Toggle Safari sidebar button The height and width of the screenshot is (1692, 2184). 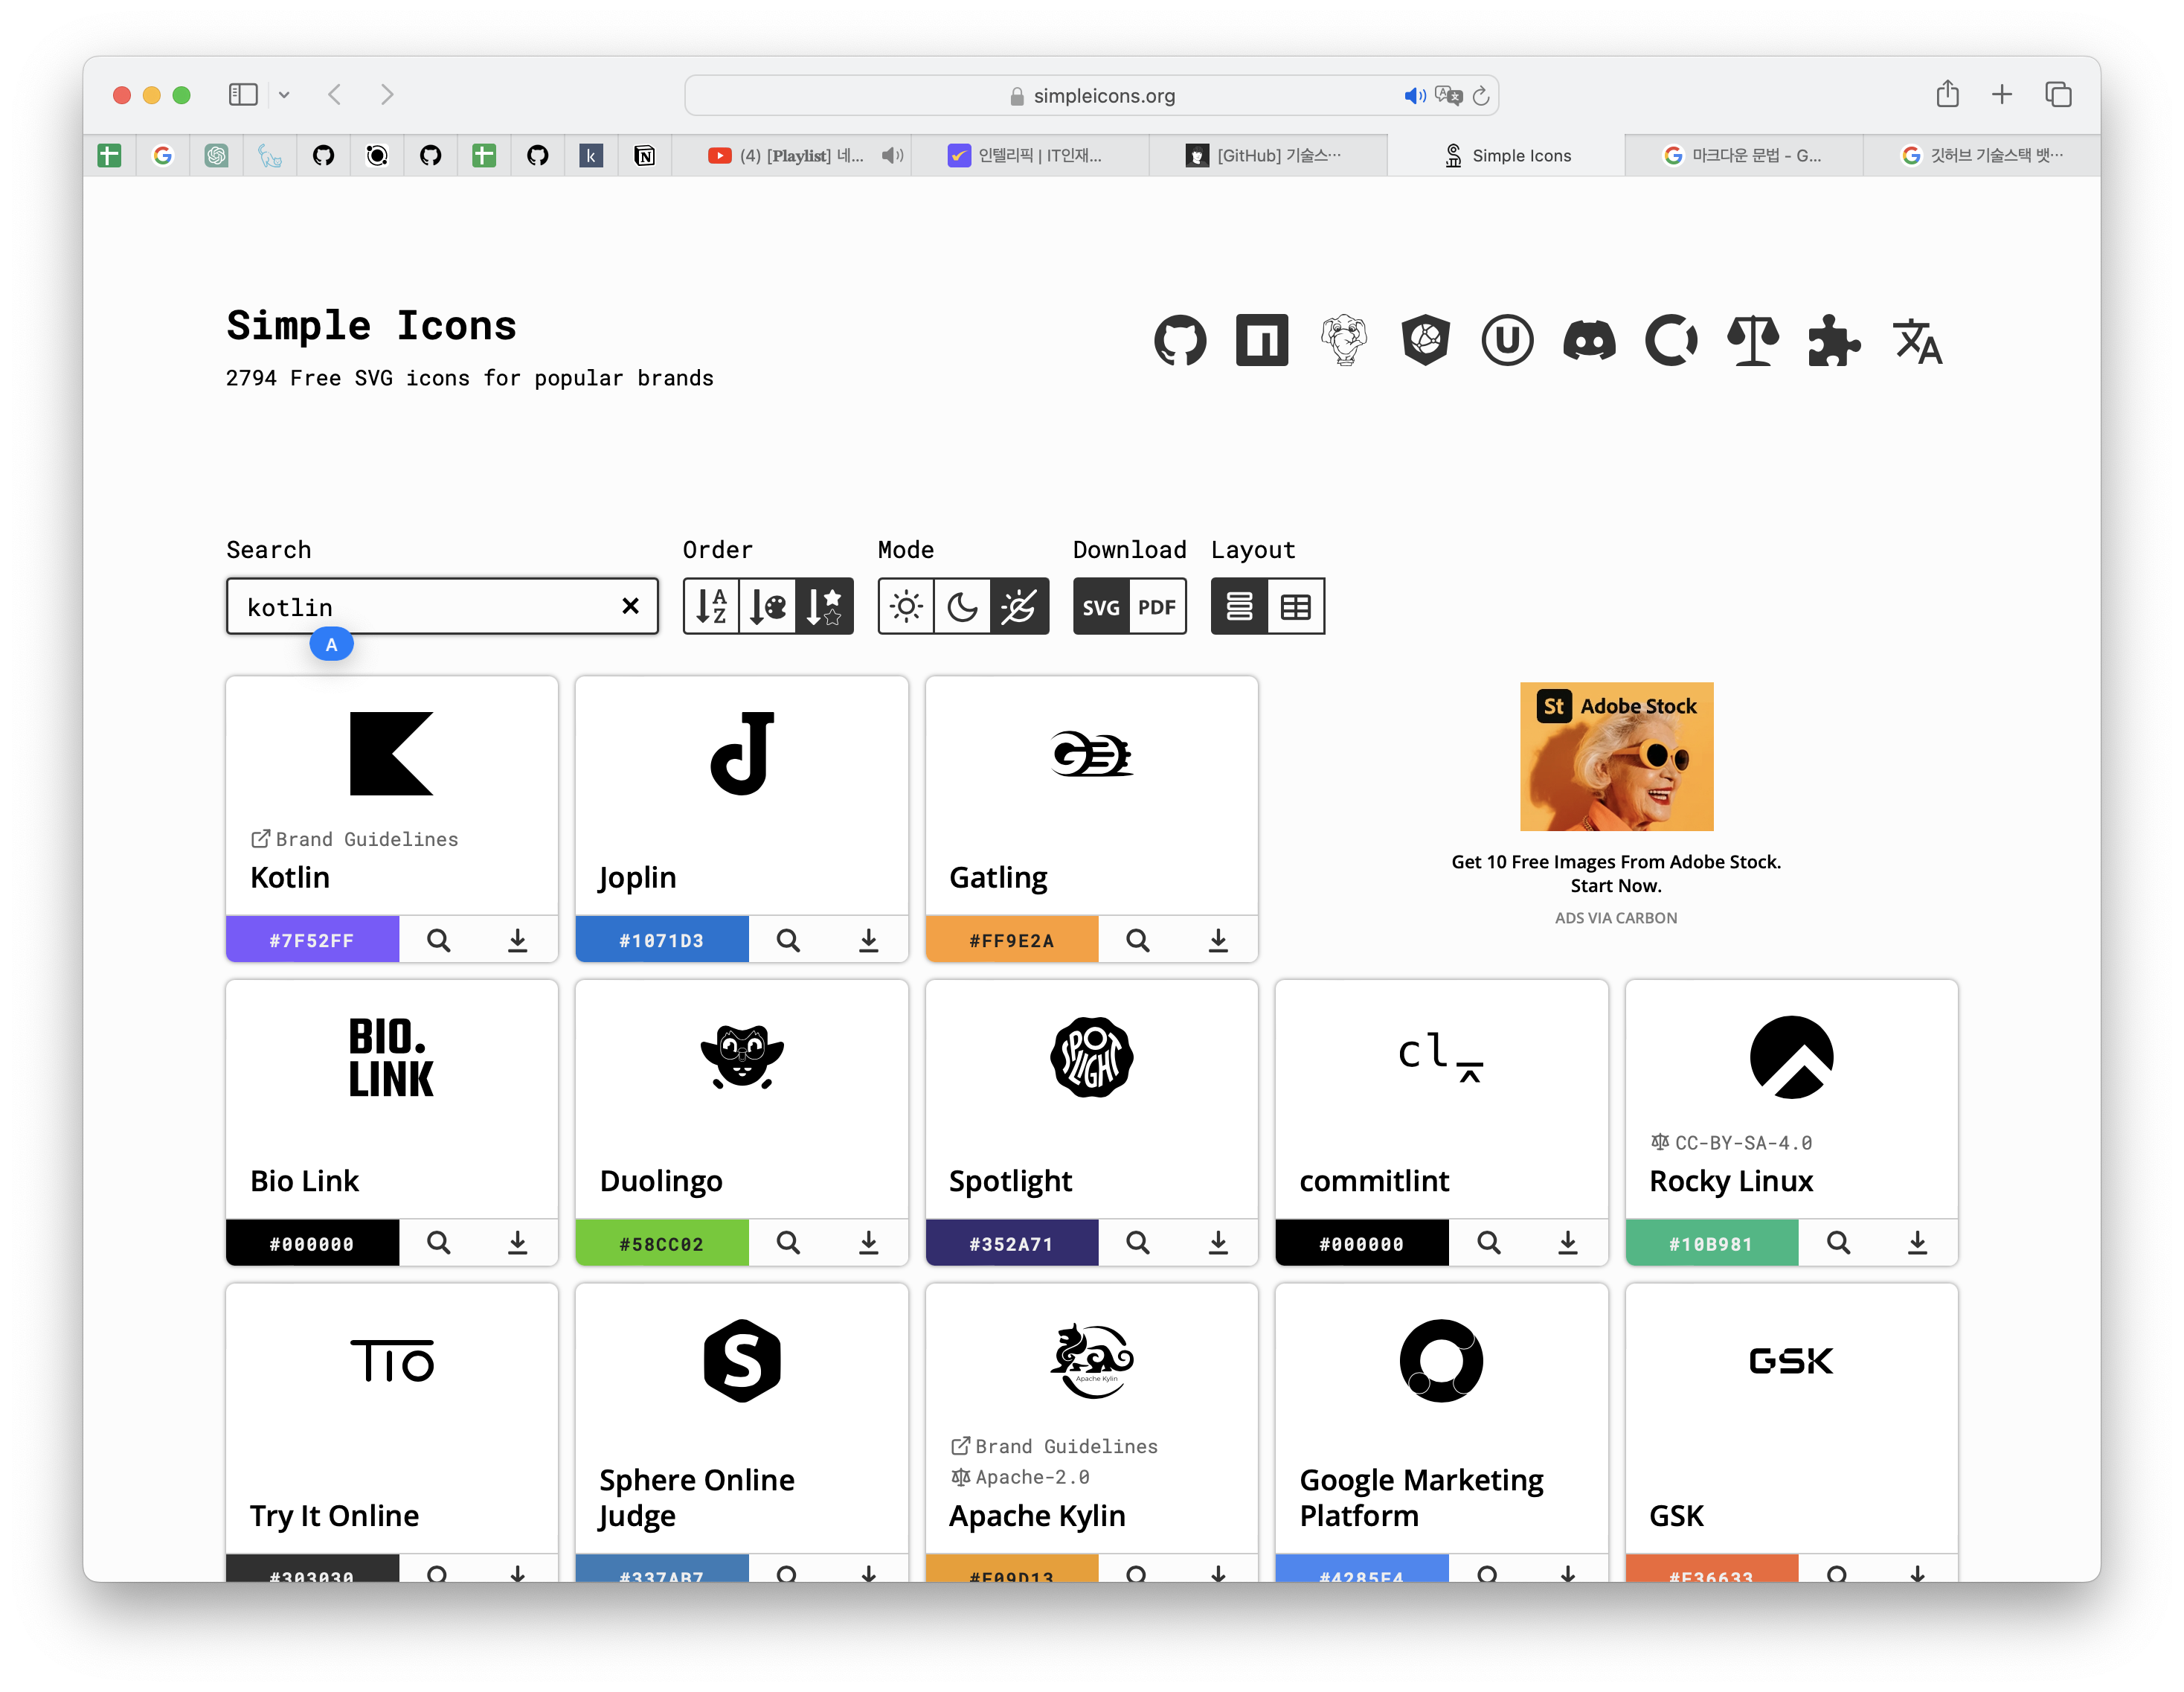tap(243, 95)
